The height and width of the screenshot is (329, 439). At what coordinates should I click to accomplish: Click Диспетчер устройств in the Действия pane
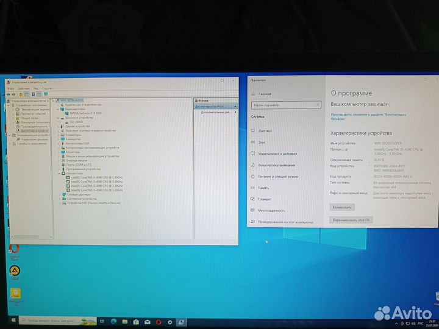coord(216,106)
